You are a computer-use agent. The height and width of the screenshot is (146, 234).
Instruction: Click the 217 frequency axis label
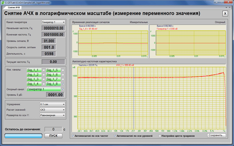click(x=133, y=131)
